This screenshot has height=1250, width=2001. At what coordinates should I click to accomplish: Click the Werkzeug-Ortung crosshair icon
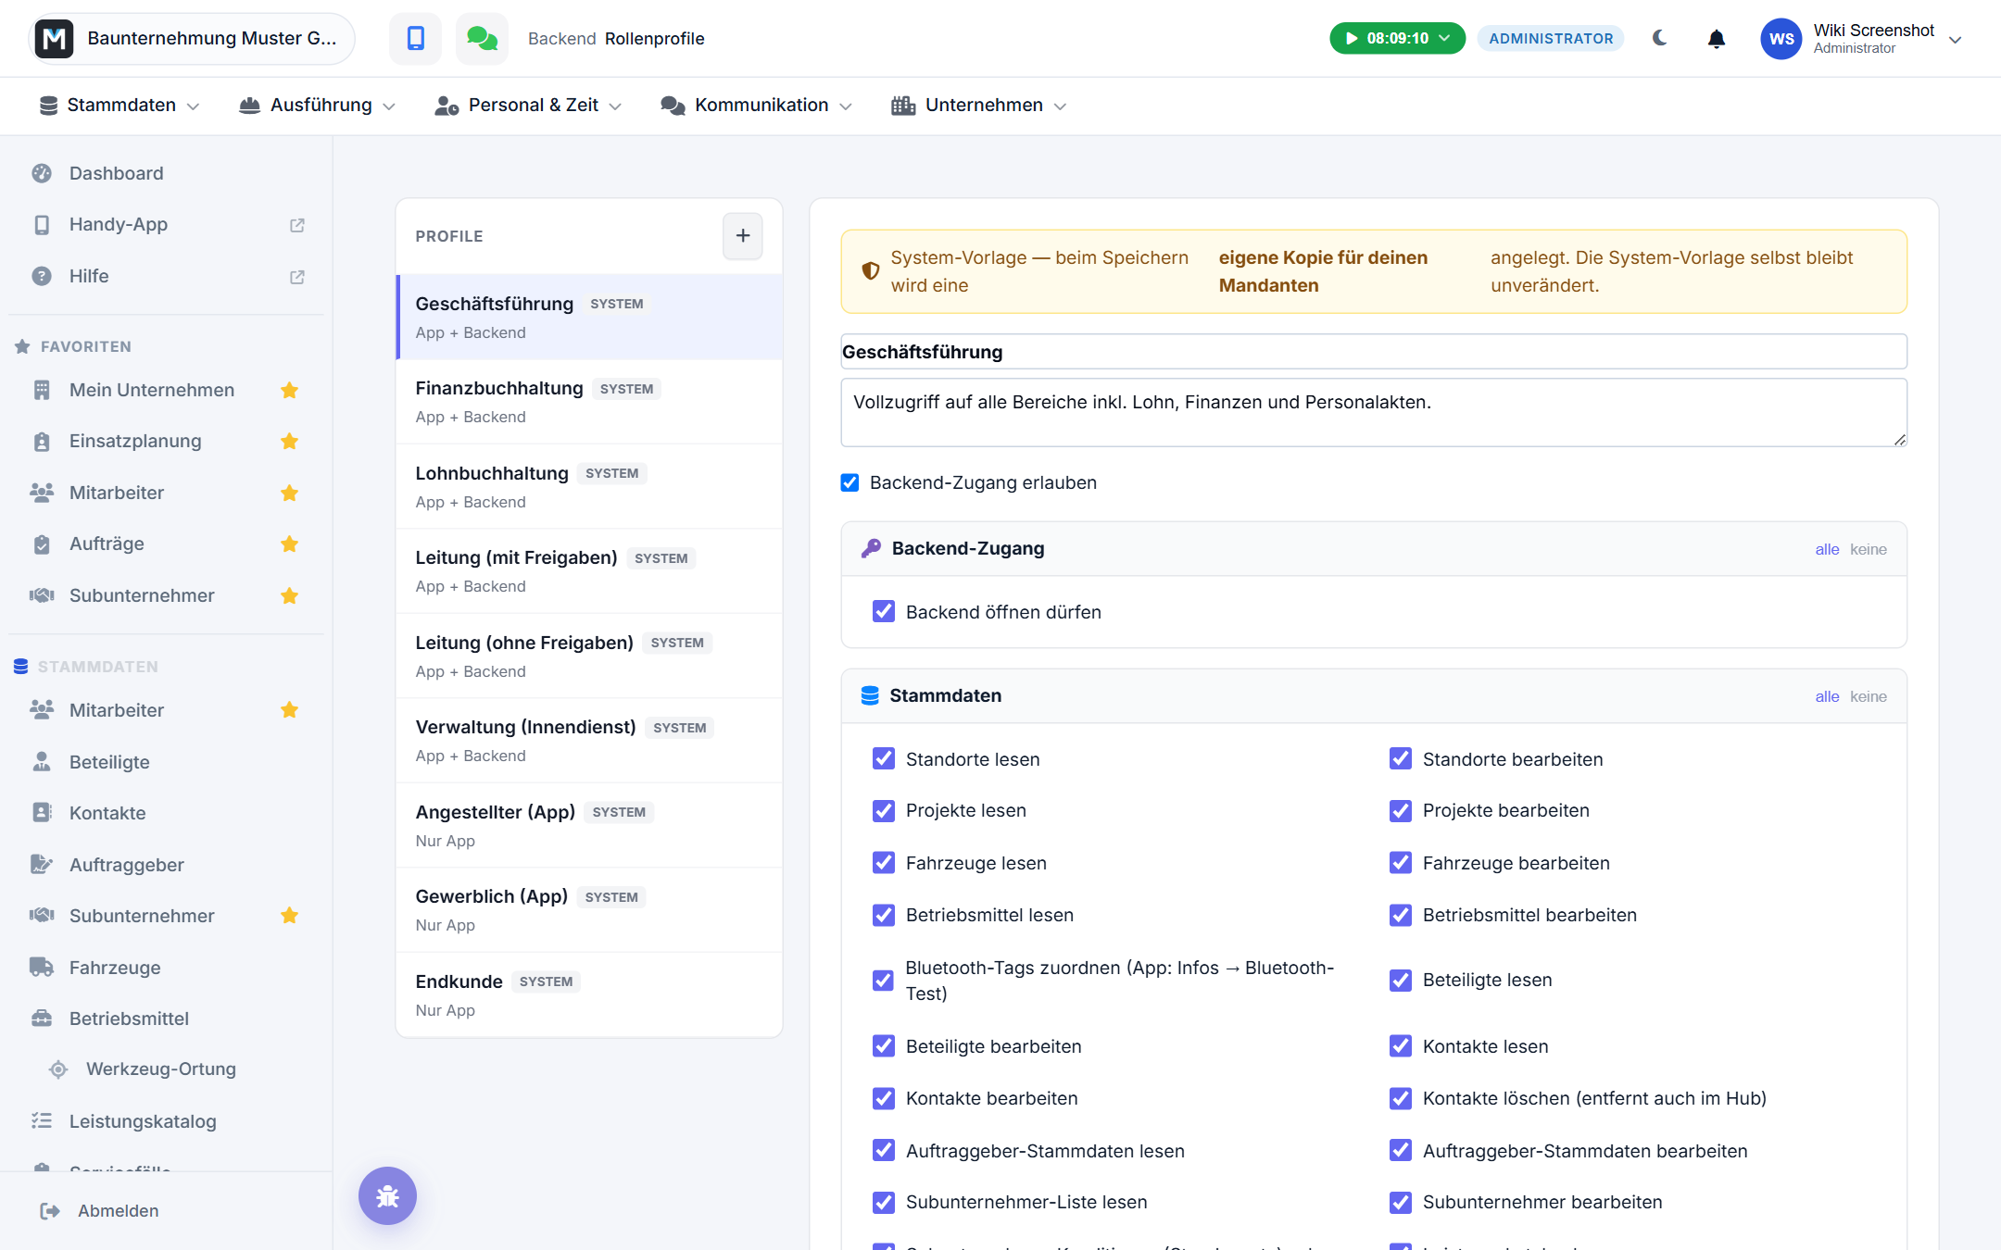(58, 1069)
